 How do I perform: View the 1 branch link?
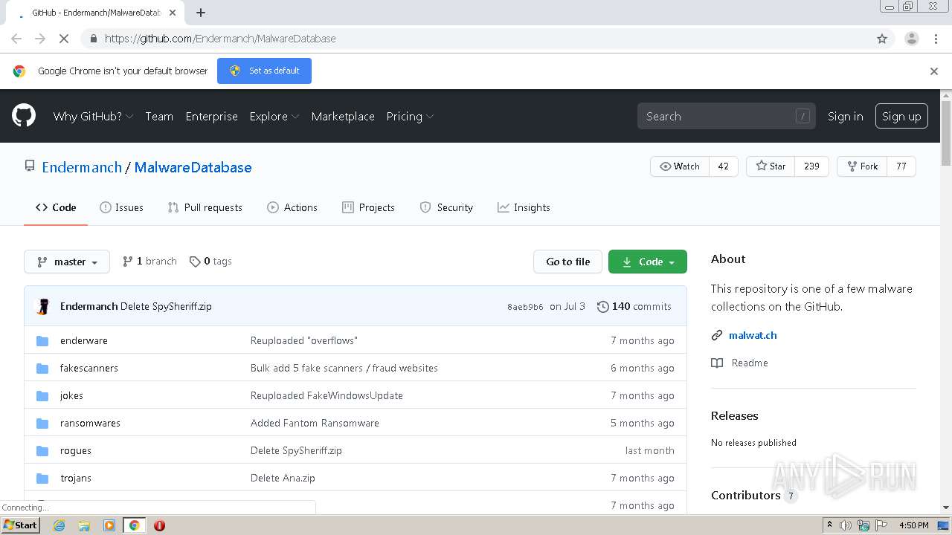[x=149, y=262]
